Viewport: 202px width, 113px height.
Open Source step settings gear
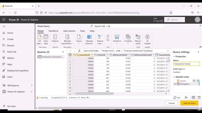194,81
